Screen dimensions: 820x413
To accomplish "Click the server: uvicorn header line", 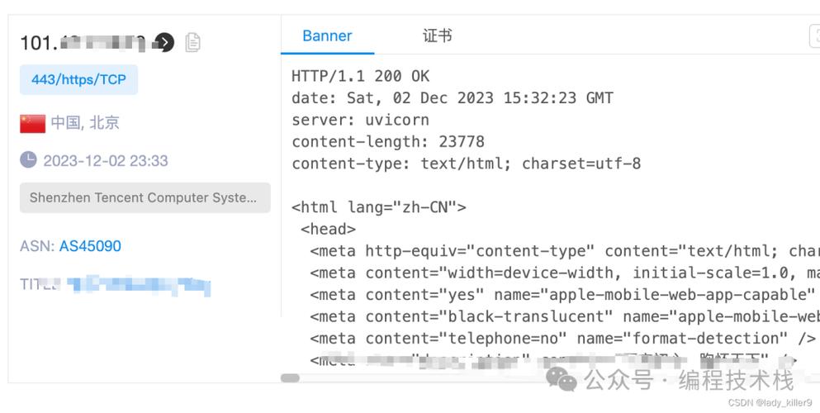I will pyautogui.click(x=360, y=120).
